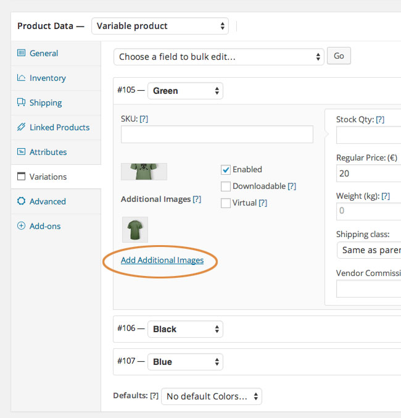This screenshot has height=418, width=401.
Task: Click the Linked Products icon
Action: 22,127
